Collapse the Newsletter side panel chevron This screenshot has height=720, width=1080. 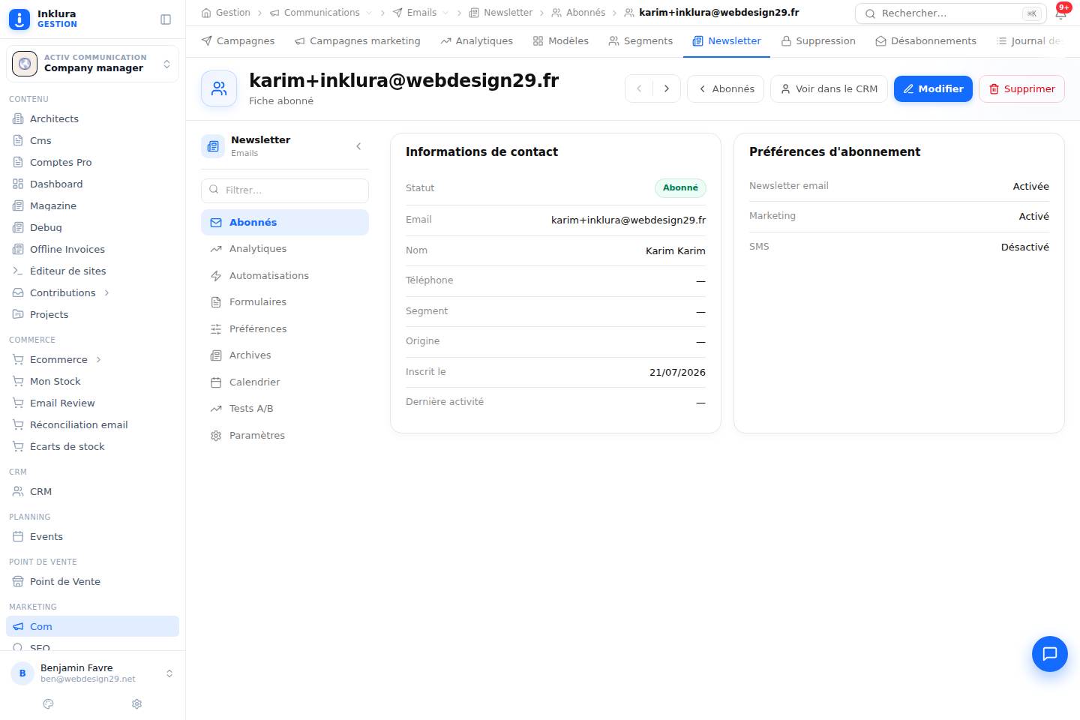(x=358, y=146)
